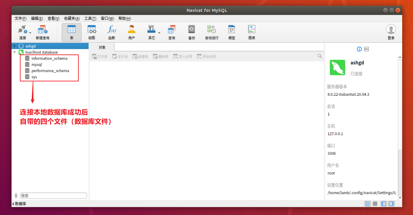Open the Model (模型) toolbar icon
413x215 pixels.
(x=232, y=32)
